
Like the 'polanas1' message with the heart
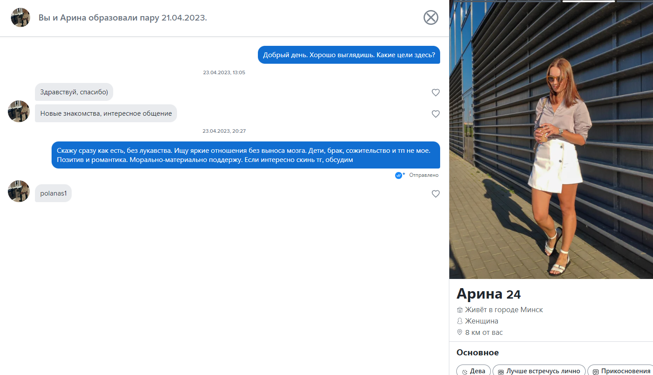[435, 194]
